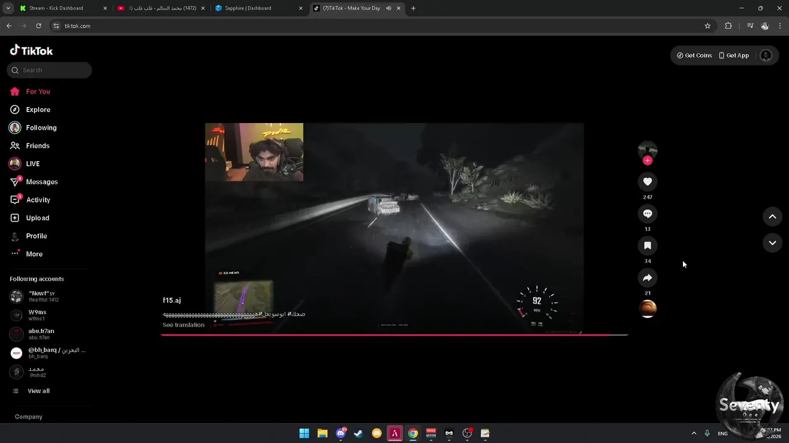The height and width of the screenshot is (443, 789).
Task: Open Steam from taskbar
Action: [x=358, y=433]
